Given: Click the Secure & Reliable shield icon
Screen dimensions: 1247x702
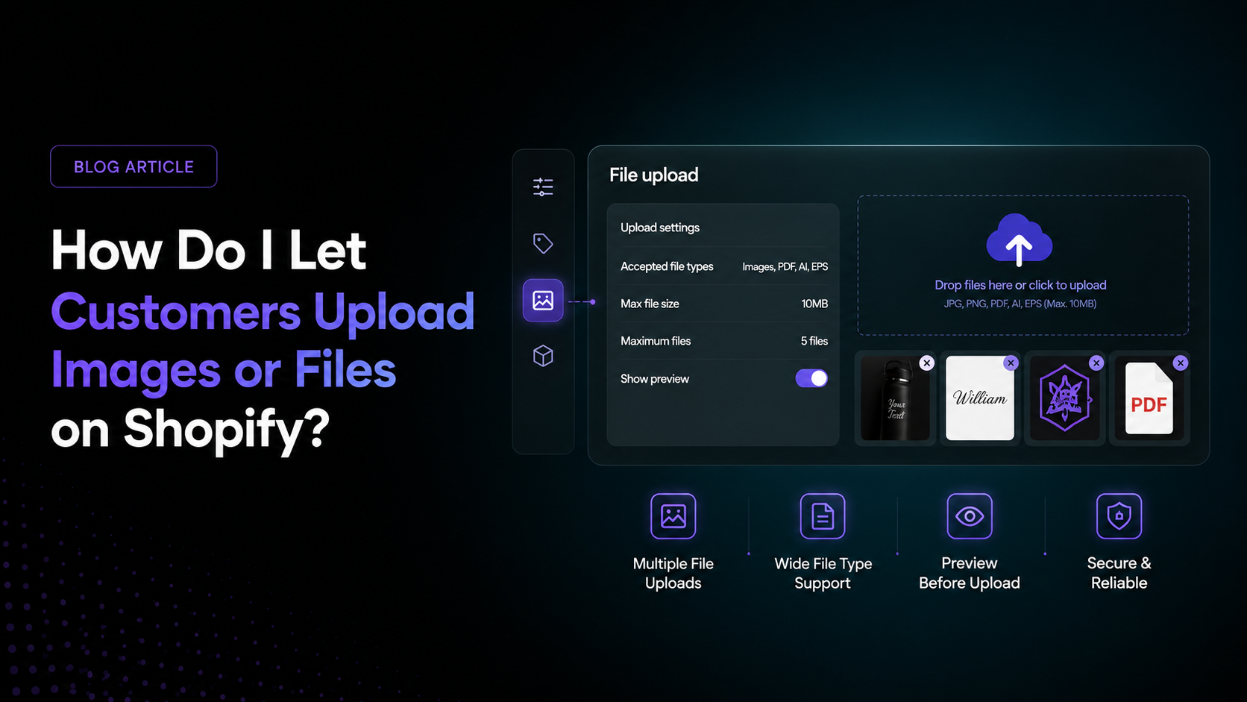Looking at the screenshot, I should pyautogui.click(x=1119, y=515).
